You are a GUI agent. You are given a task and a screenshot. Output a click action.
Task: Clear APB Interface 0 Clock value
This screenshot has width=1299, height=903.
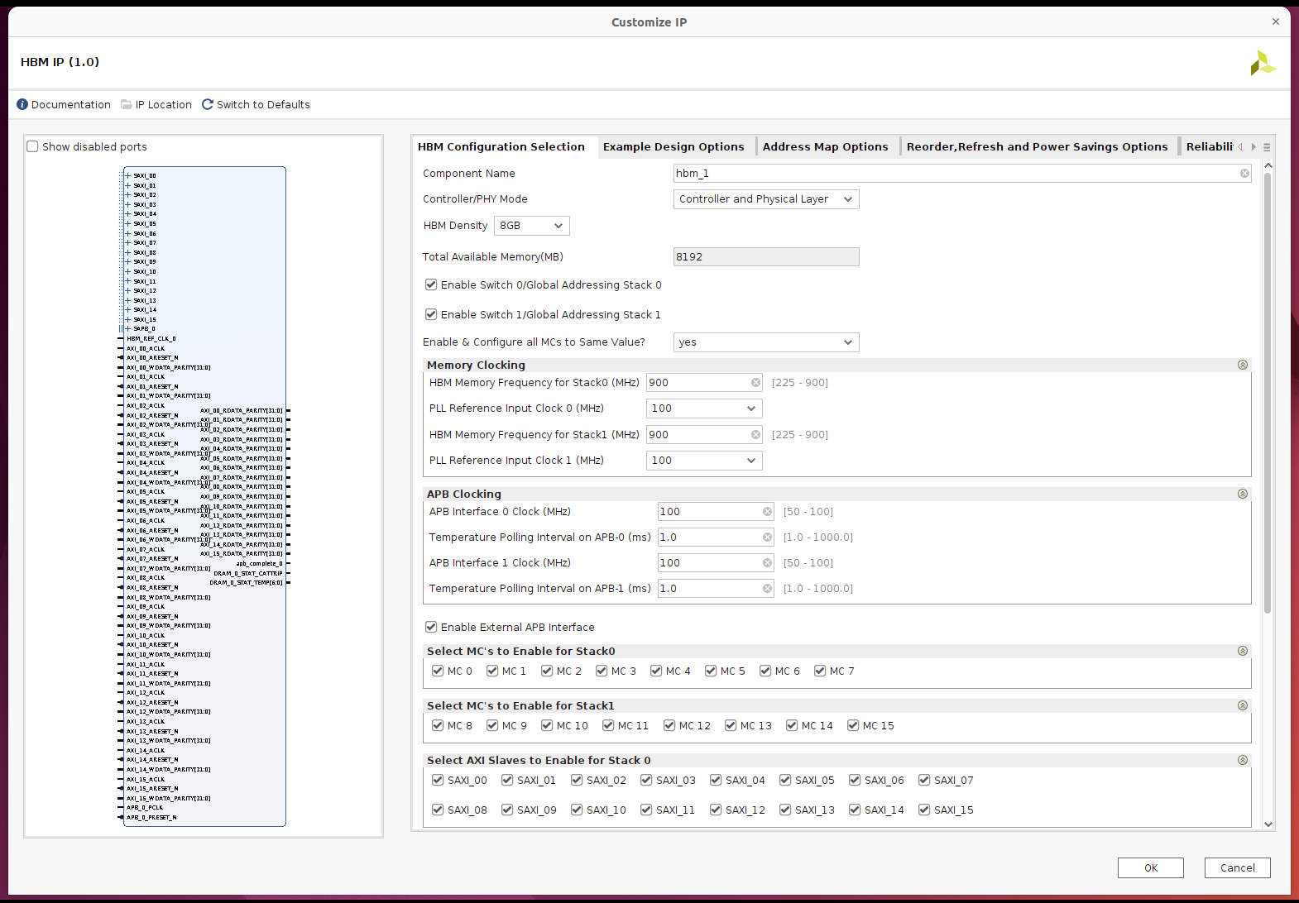767,512
